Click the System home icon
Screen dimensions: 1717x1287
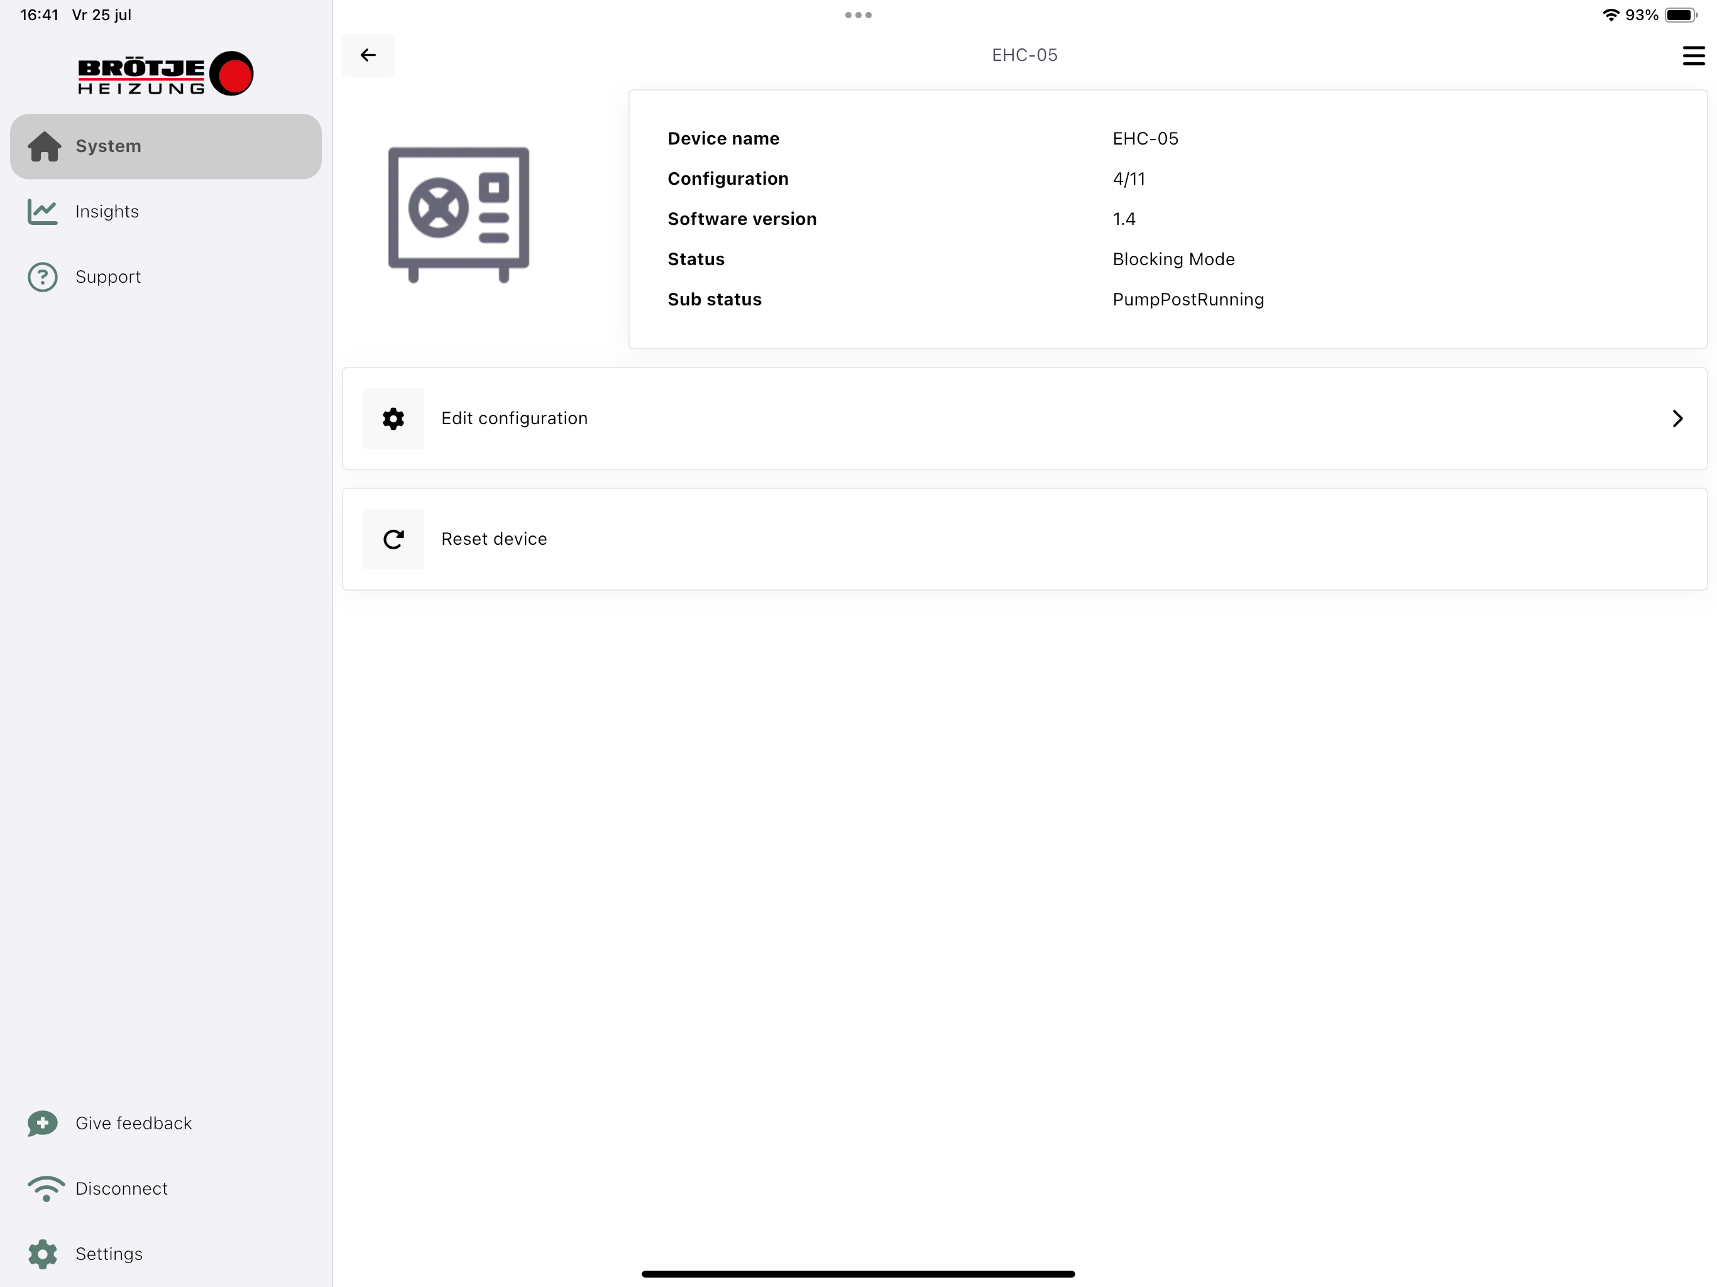point(44,146)
